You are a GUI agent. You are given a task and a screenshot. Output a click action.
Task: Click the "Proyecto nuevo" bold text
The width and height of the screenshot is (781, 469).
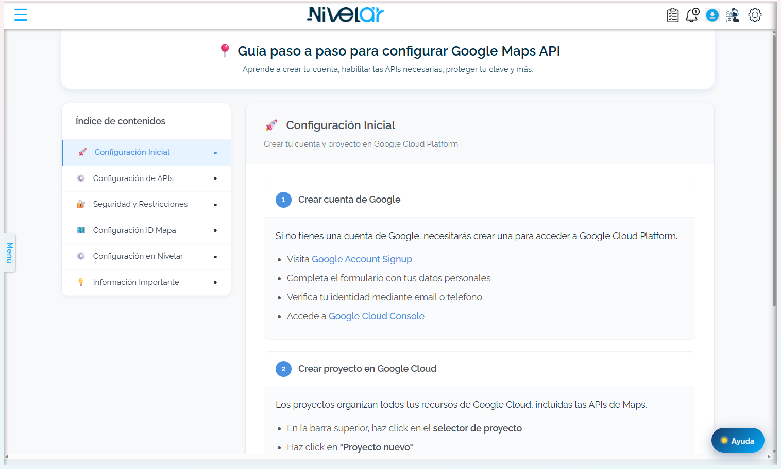tap(377, 447)
